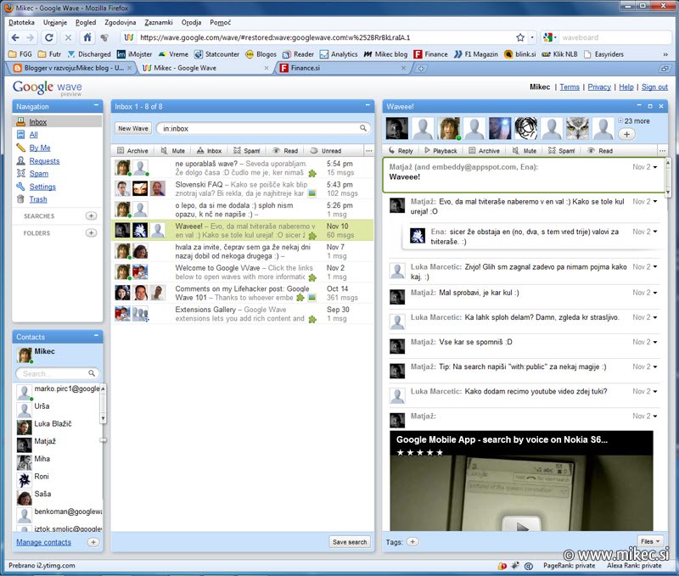Select contact Luka Blažič

pos(53,423)
